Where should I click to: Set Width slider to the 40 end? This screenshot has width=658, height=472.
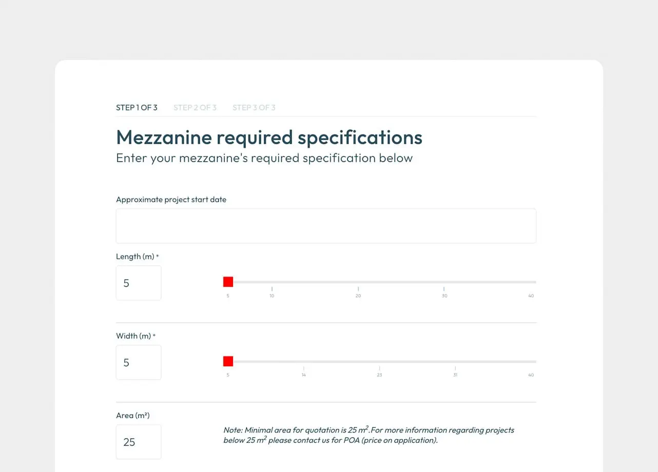pyautogui.click(x=531, y=362)
